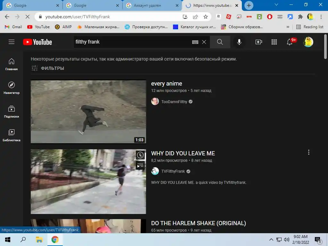Open the TVFilthyFrank channel name
Image resolution: width=328 pixels, height=246 pixels.
pyautogui.click(x=173, y=171)
